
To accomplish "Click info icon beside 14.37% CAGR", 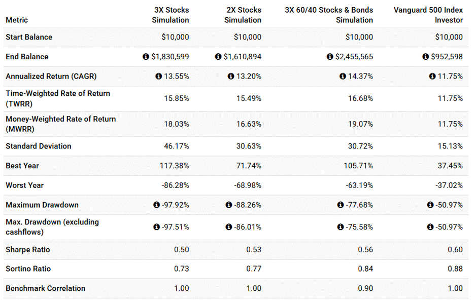I will [x=343, y=77].
